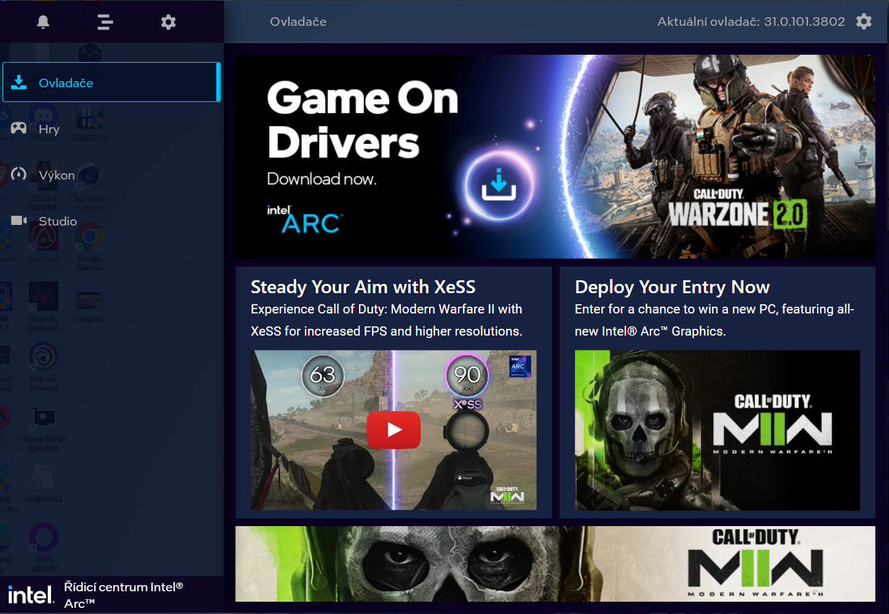The image size is (889, 614).
Task: Click the Řídicí centrum Intel Arc label
Action: [x=124, y=595]
